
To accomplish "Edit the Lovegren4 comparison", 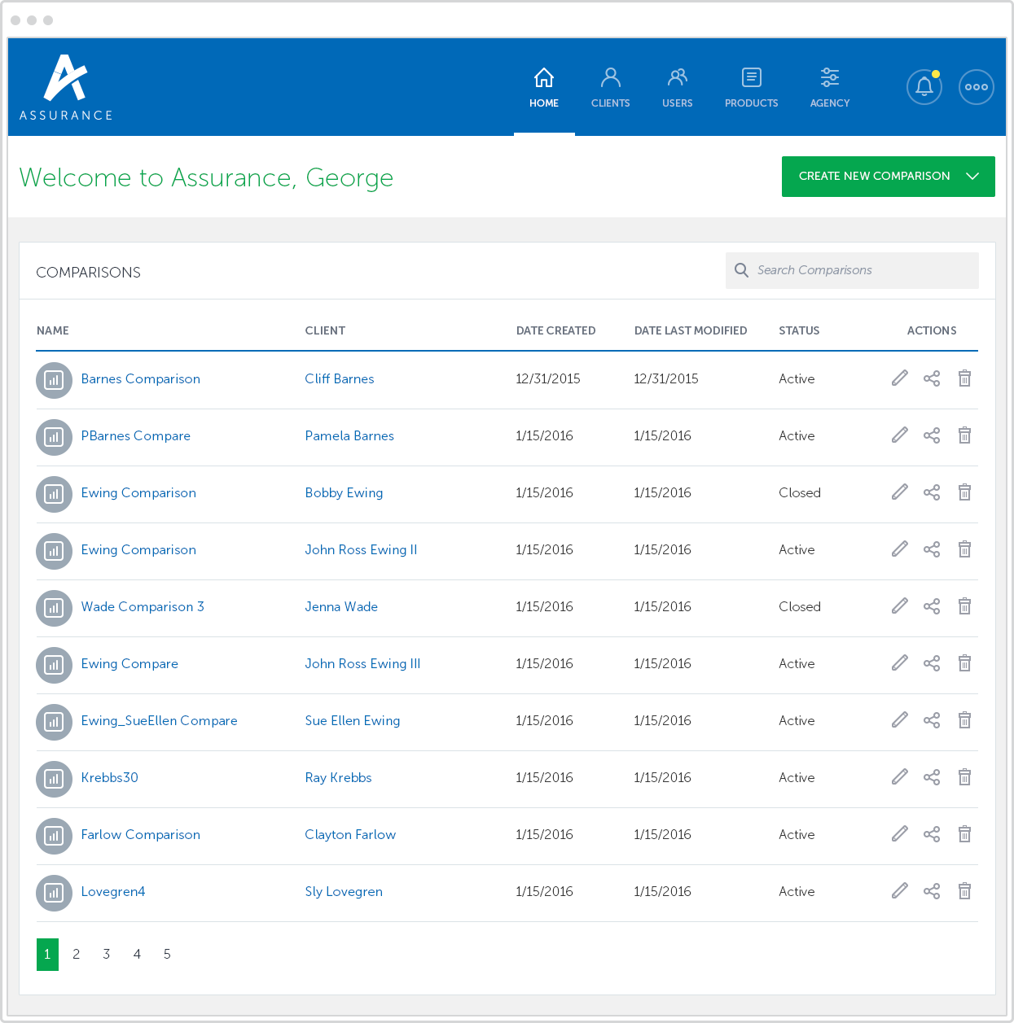I will click(899, 891).
